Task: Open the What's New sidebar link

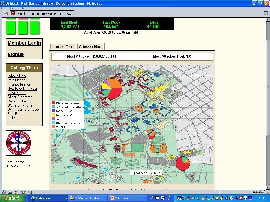Action: coord(16,76)
